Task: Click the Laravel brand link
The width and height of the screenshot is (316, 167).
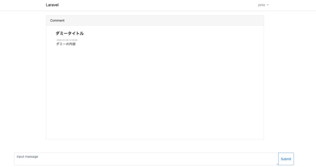Action: (52, 5)
